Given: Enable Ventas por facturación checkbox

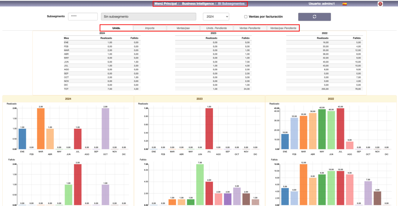Looking at the screenshot, I should coord(246,17).
